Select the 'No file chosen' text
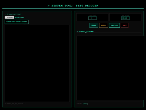The image size is (146, 110). 19,17
